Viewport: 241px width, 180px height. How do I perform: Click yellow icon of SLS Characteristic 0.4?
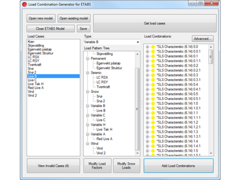[x=153, y=84]
